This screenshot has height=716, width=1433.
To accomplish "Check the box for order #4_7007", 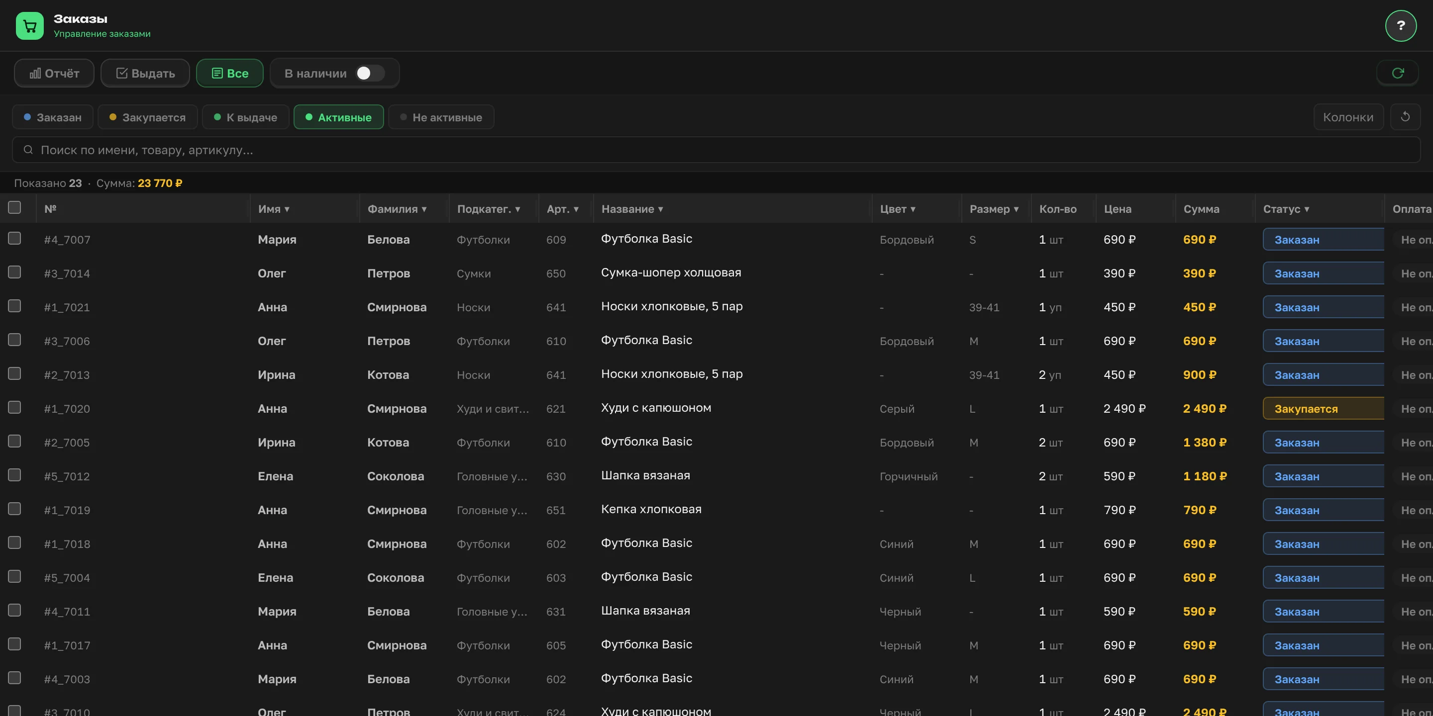I will pyautogui.click(x=14, y=238).
